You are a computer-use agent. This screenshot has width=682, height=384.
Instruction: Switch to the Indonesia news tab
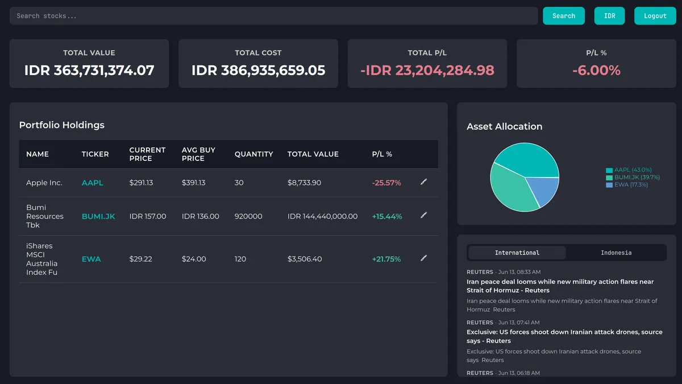pos(616,253)
